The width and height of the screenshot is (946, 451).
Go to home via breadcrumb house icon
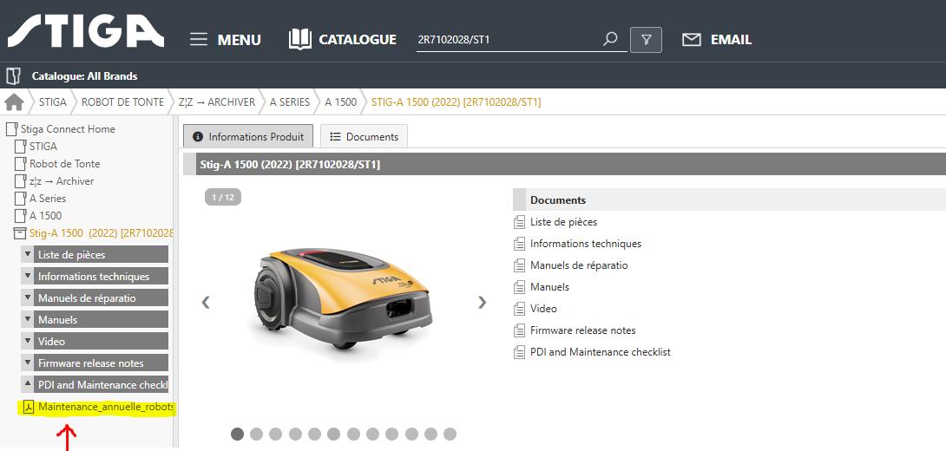pyautogui.click(x=14, y=101)
